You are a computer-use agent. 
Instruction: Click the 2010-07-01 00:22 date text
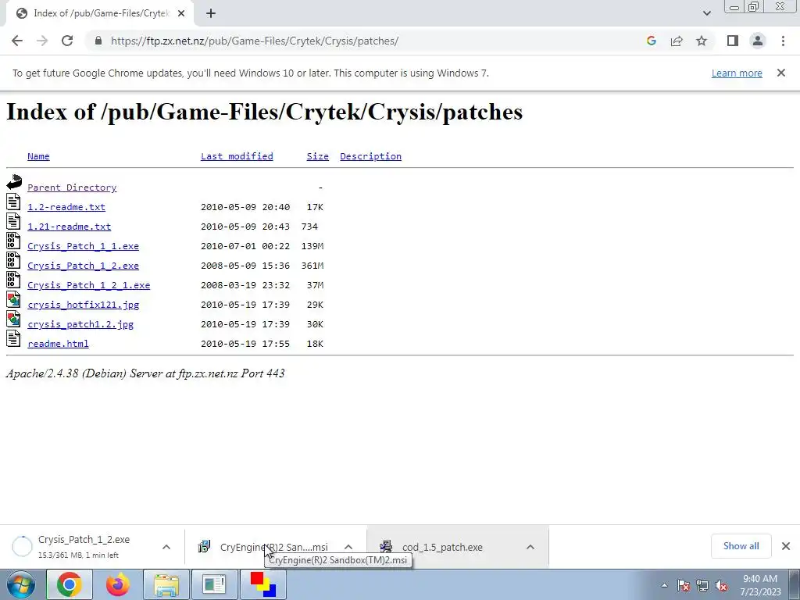tap(245, 246)
